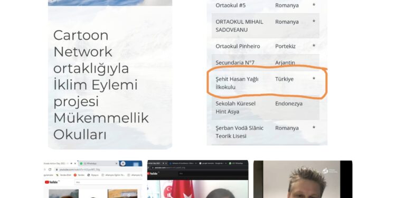Select 'Şerban Vodă Slănic Teorik Lisesi' school

click(239, 132)
